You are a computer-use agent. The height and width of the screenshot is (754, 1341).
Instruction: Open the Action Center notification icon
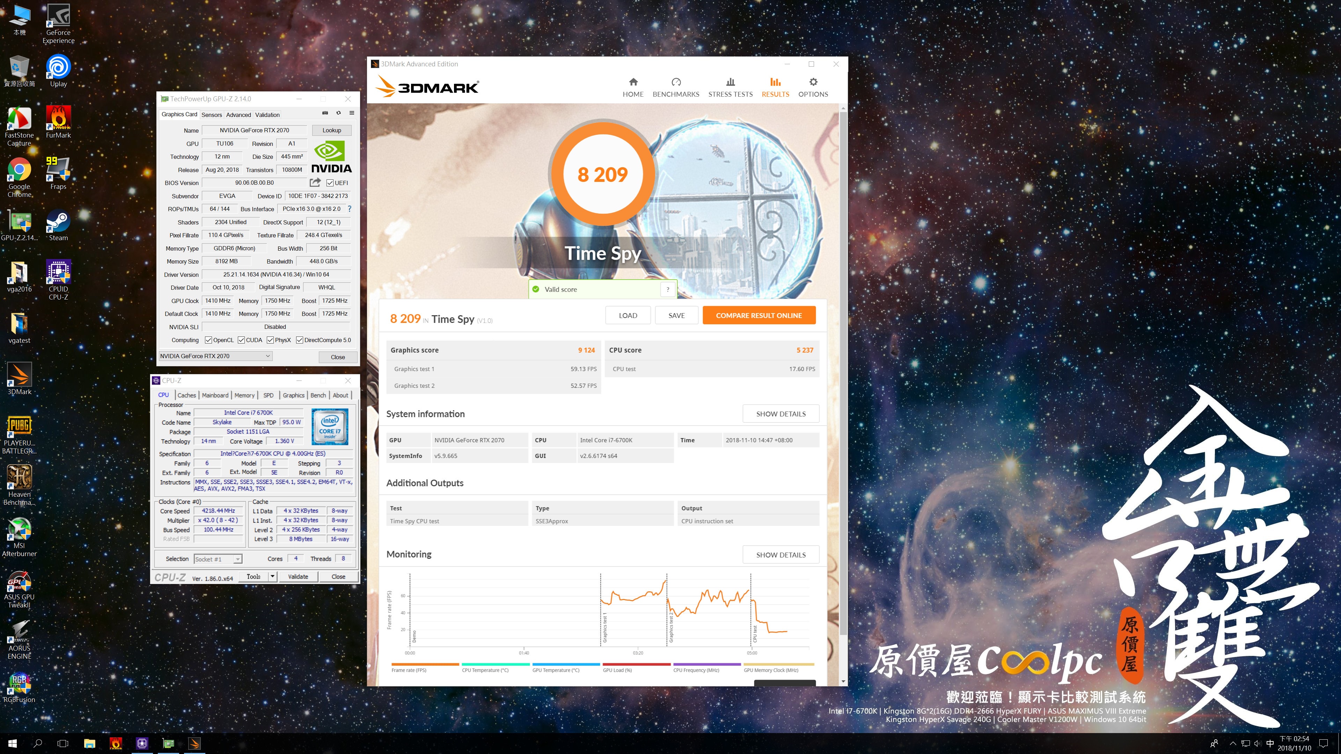1324,743
